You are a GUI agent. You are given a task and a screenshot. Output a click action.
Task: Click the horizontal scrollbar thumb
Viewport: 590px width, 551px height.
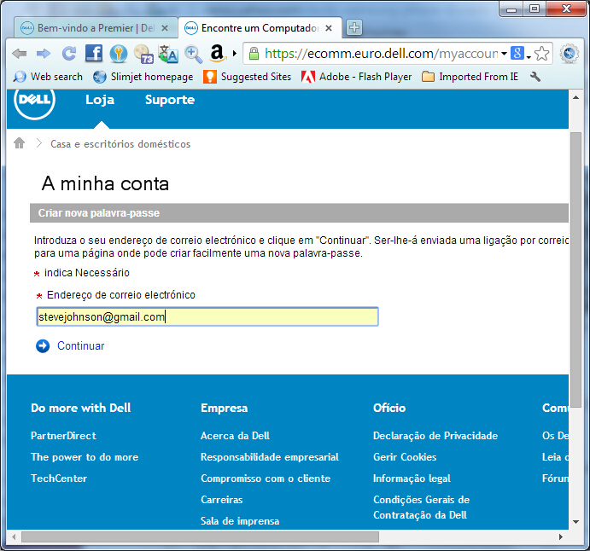tap(200, 537)
